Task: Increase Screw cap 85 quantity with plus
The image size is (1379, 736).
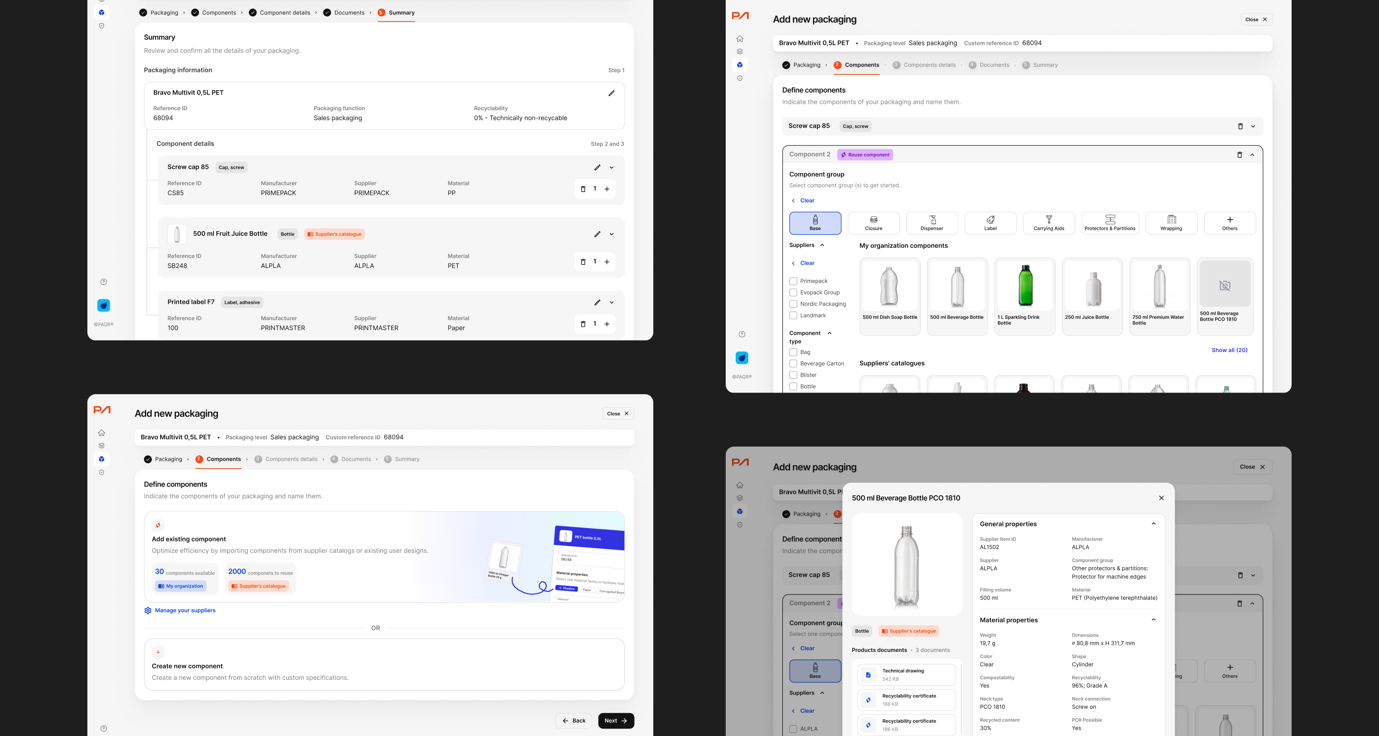Action: click(607, 189)
